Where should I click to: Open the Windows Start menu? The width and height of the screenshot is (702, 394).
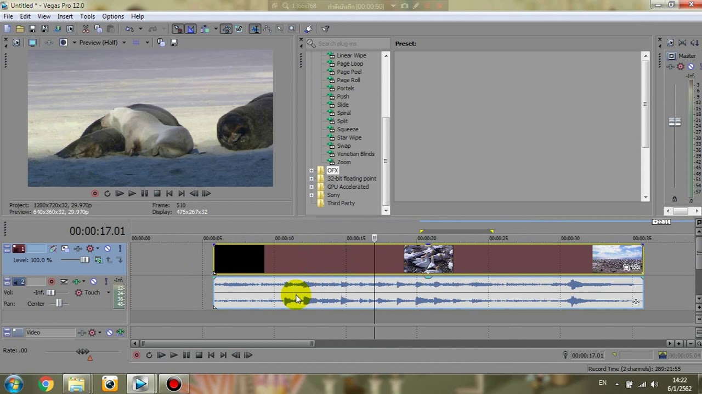coord(13,384)
